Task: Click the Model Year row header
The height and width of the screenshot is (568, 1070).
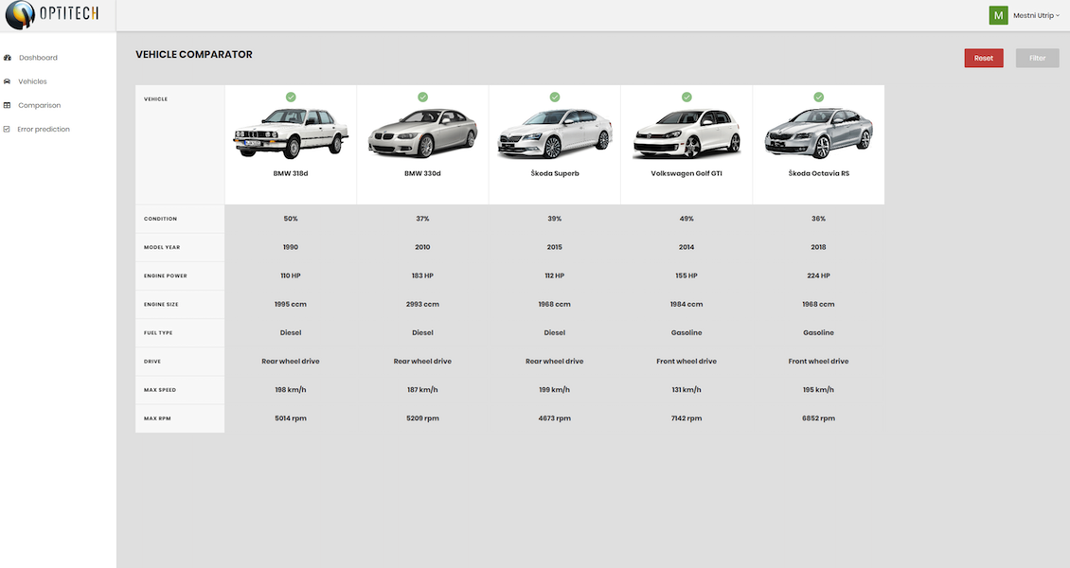Action: point(180,247)
